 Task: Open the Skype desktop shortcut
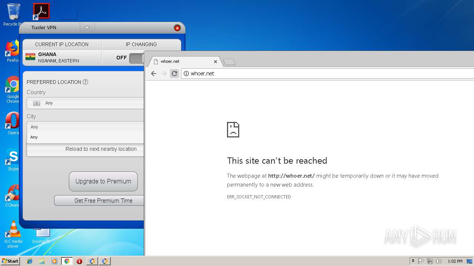pos(13,160)
